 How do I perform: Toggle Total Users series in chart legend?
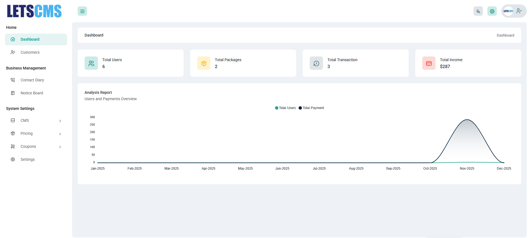click(285, 108)
